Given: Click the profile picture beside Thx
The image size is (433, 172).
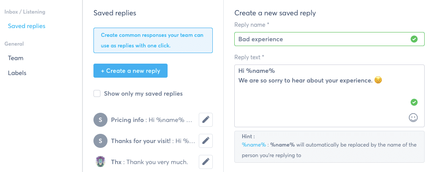Looking at the screenshot, I should tap(100, 162).
